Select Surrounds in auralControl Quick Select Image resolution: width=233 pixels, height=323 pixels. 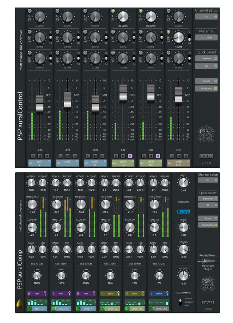point(206,88)
